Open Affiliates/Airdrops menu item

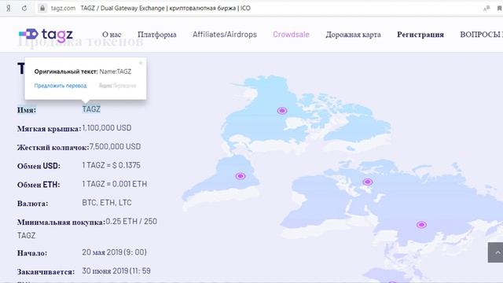tap(225, 35)
